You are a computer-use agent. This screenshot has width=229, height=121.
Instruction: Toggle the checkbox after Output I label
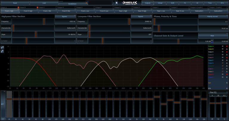[170, 7]
